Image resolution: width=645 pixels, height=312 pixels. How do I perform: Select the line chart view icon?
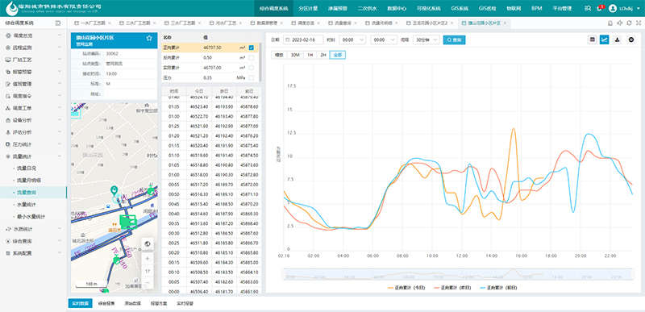tap(604, 40)
